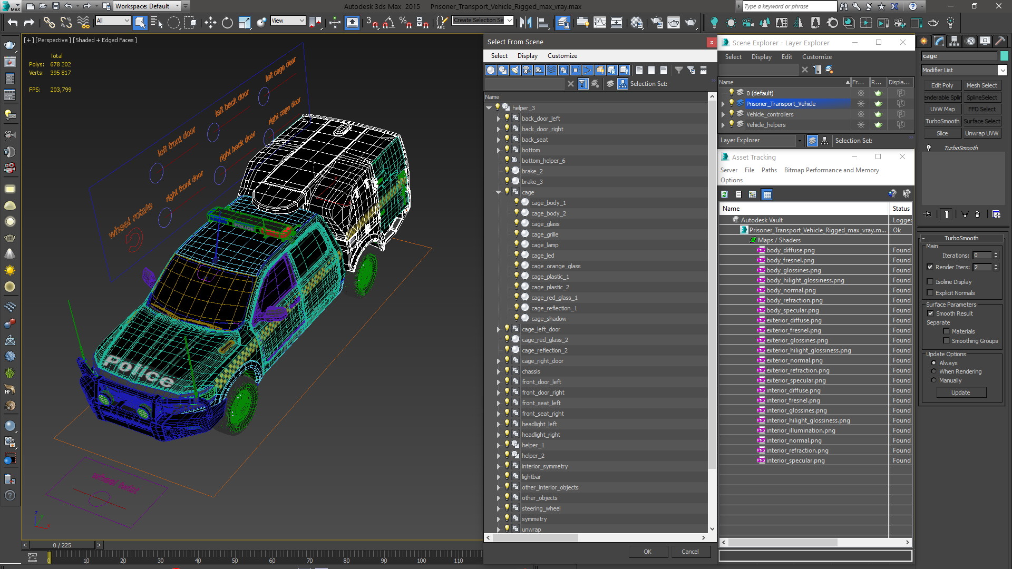1012x569 pixels.
Task: Toggle visibility bulb of Vehicle_helpers layer
Action: pos(731,124)
